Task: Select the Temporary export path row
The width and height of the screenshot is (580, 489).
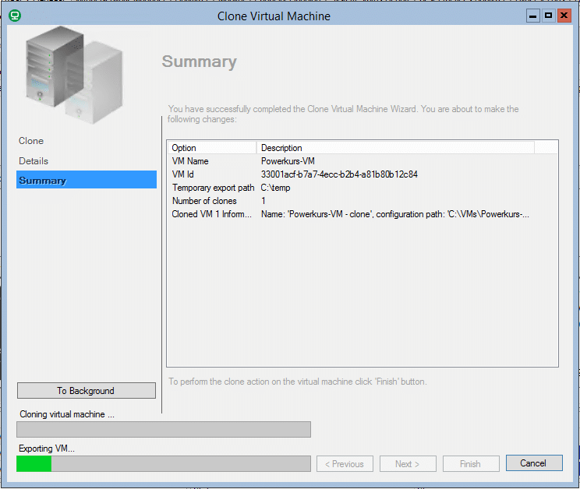Action: click(x=362, y=188)
